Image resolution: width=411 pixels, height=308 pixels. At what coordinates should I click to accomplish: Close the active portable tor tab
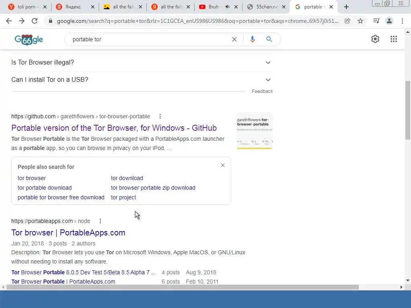331,7
